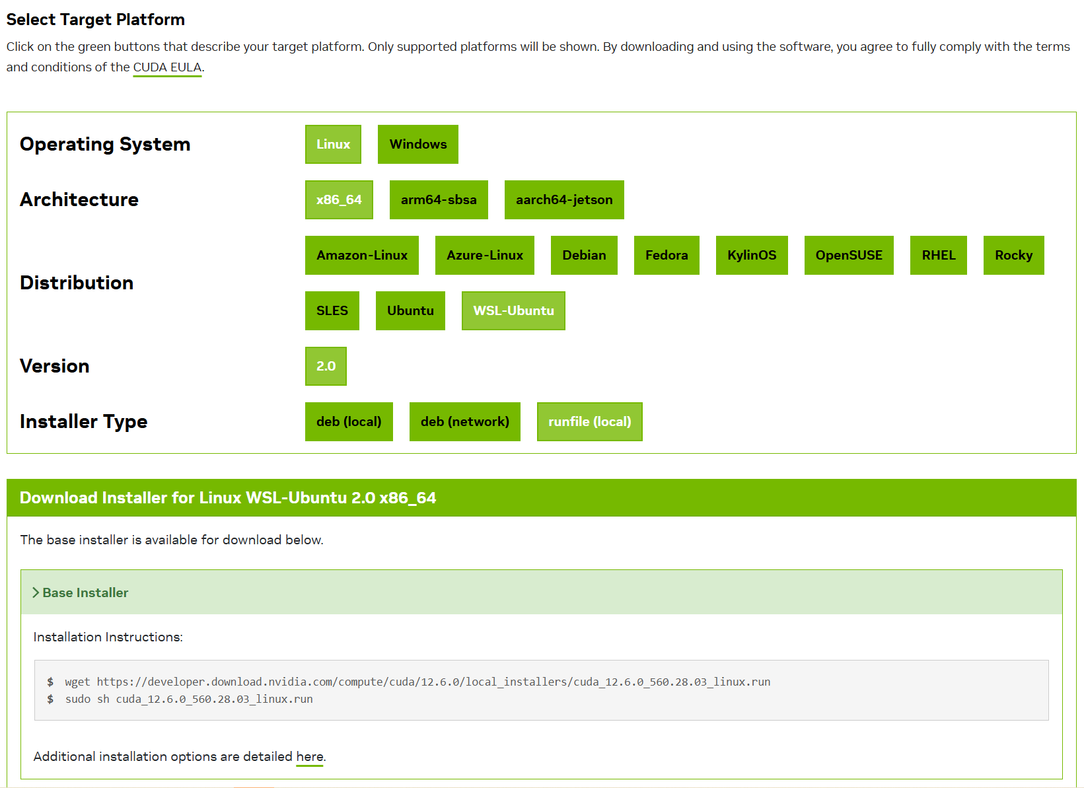Choose deb (local) installer type
Viewport: 1084px width, 788px height.
coord(349,421)
